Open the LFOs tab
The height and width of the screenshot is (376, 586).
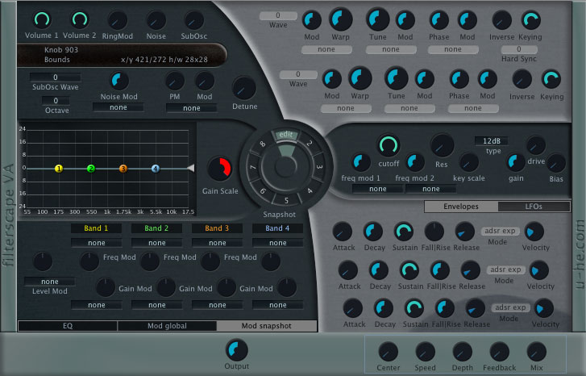tap(534, 207)
